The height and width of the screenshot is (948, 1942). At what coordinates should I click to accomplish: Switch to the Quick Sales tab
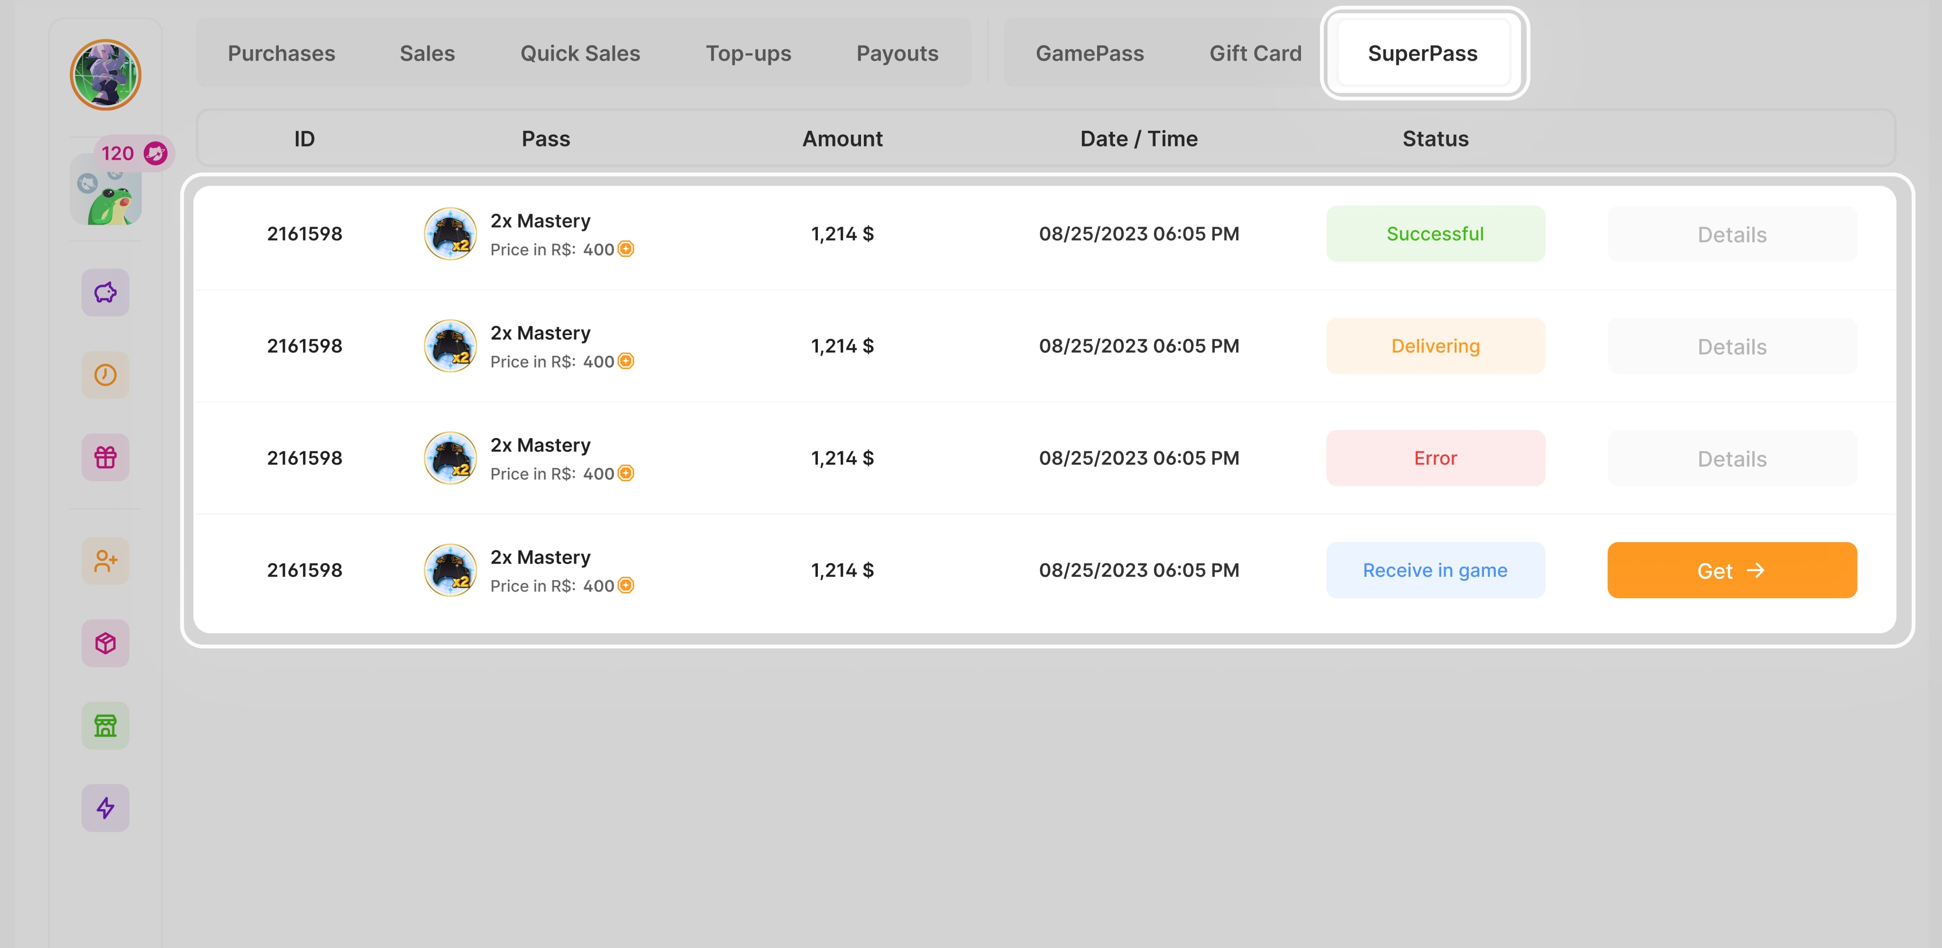(x=580, y=54)
